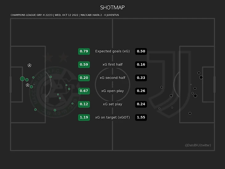The width and height of the screenshot is (225, 169).
Task: Select the black 0.16 first half value
Action: 141,64
